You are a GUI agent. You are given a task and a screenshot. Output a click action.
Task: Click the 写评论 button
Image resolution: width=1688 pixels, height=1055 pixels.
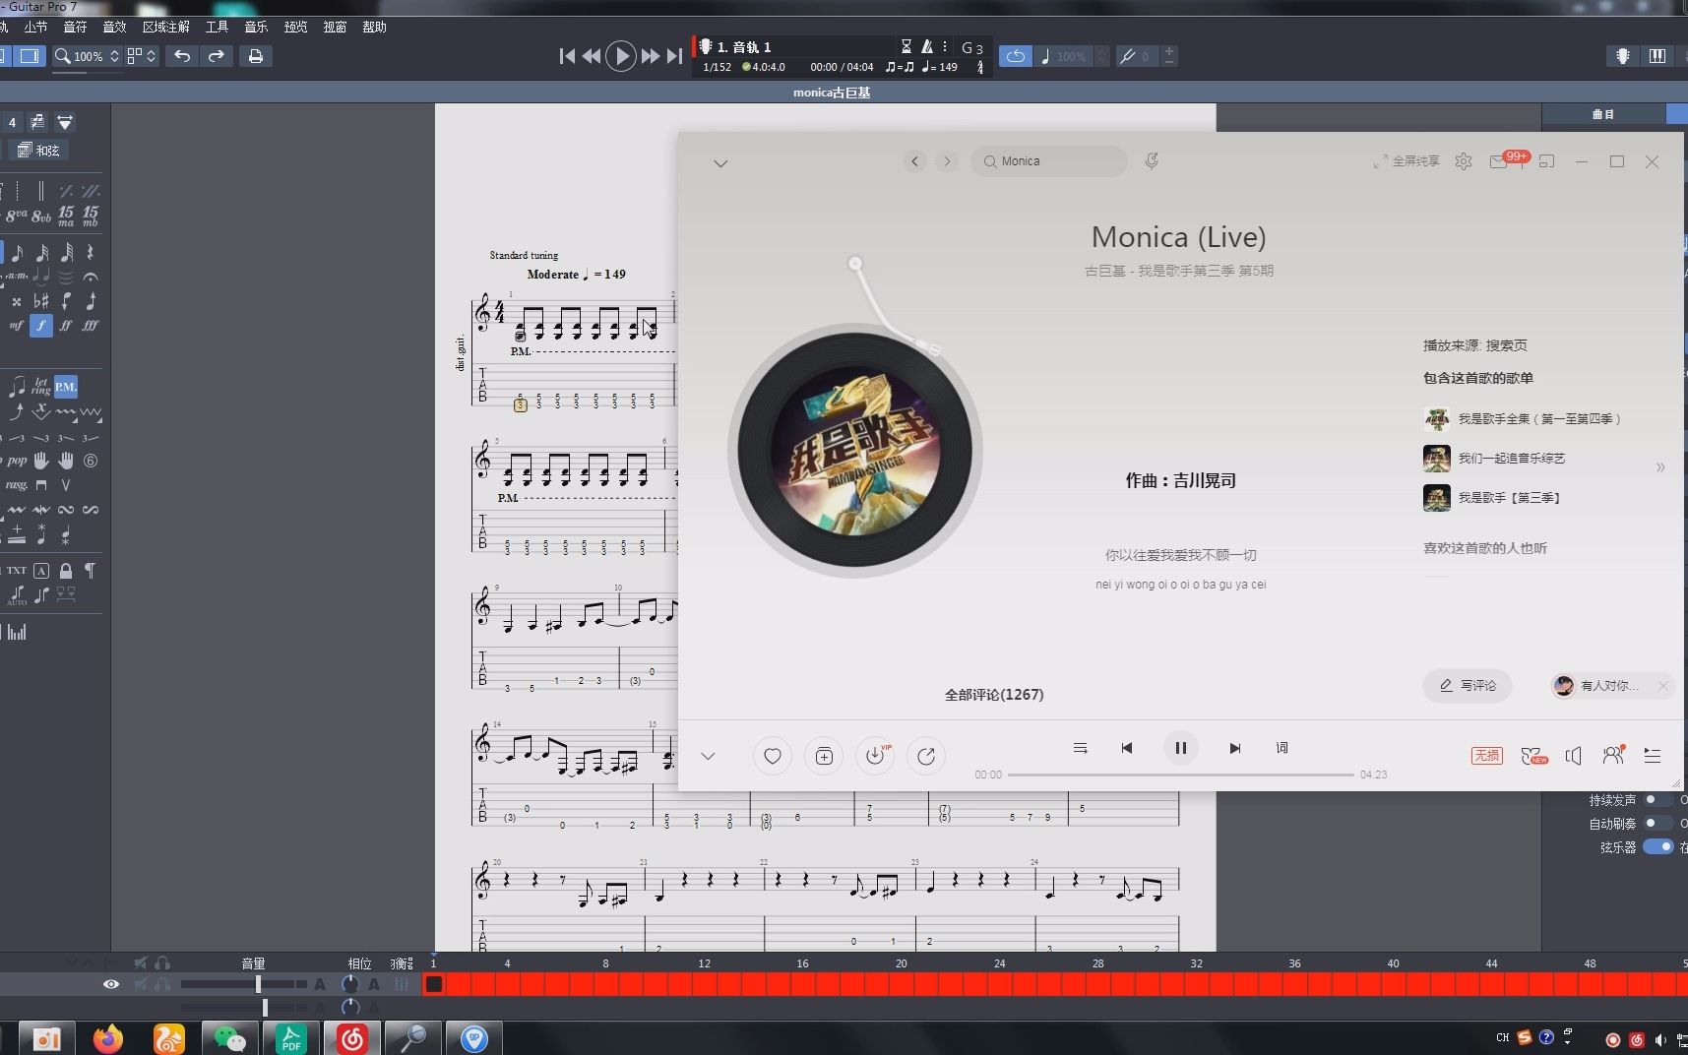coord(1468,686)
